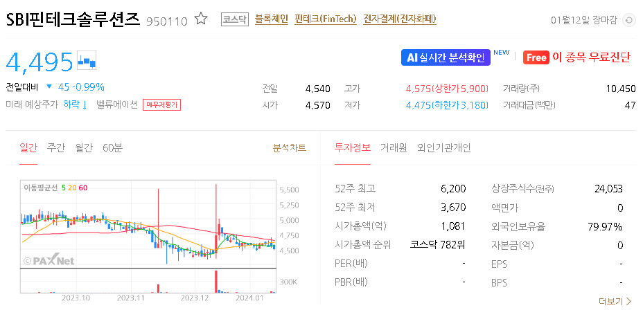Click the 시가 value 4,570

(318, 105)
